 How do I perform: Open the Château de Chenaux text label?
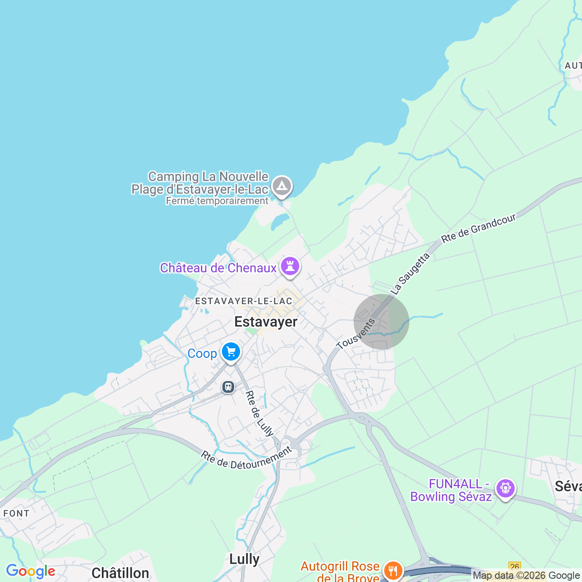pos(218,268)
